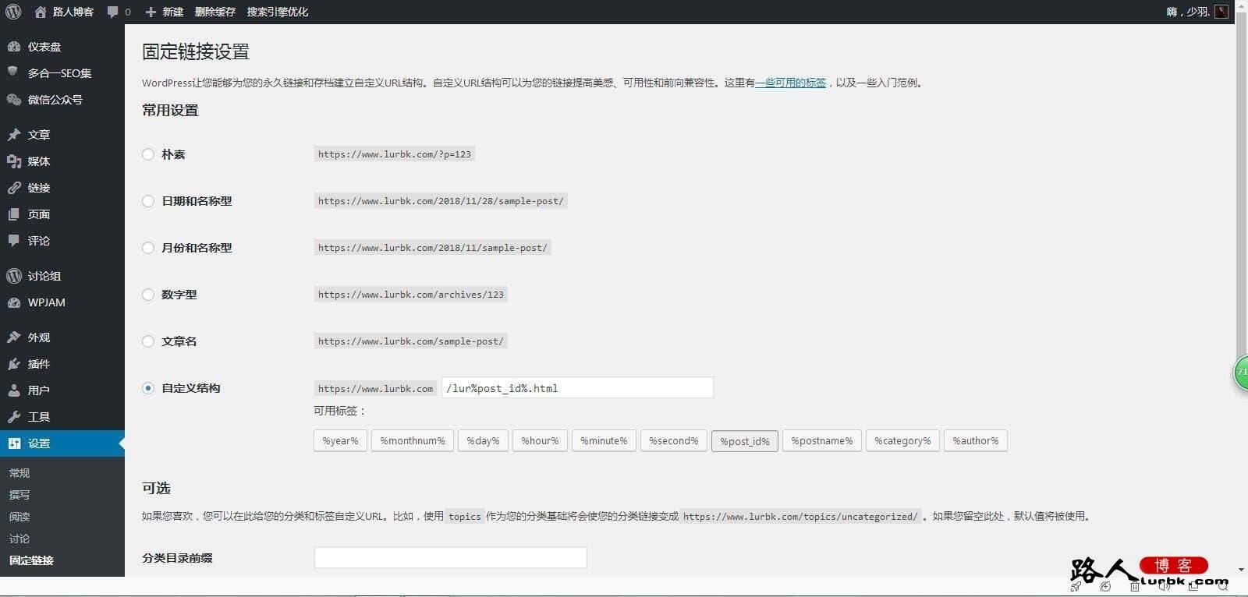The image size is (1248, 597).
Task: Click the green circular badge at right edge
Action: pyautogui.click(x=1241, y=373)
